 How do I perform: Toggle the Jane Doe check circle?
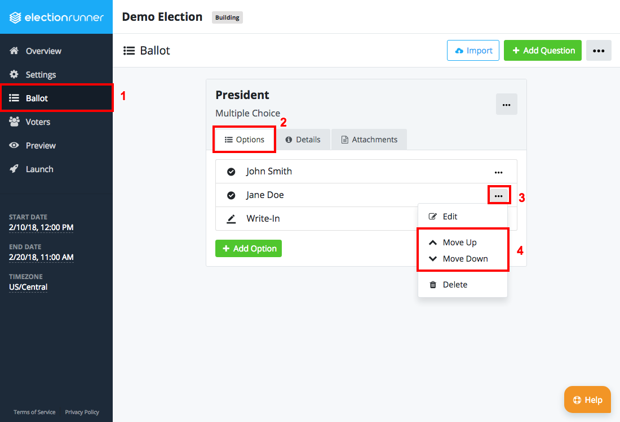click(231, 195)
